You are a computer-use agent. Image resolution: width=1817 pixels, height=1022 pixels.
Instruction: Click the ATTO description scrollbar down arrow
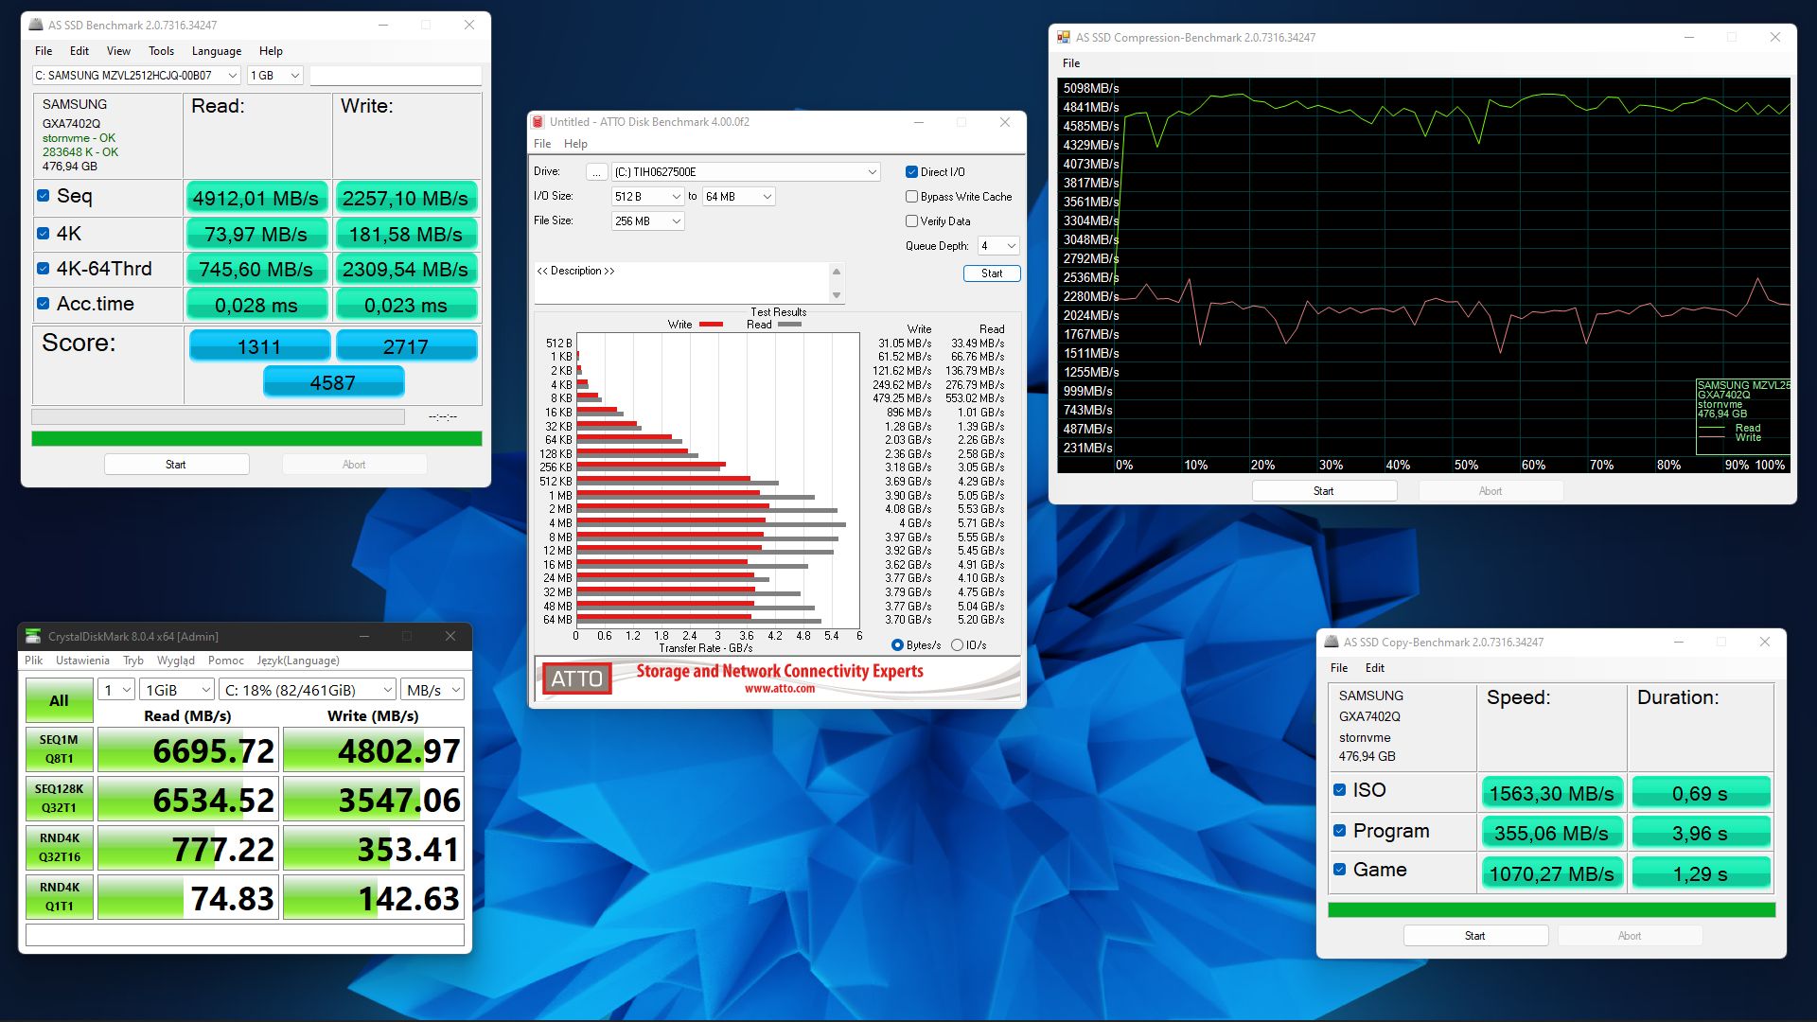click(836, 295)
